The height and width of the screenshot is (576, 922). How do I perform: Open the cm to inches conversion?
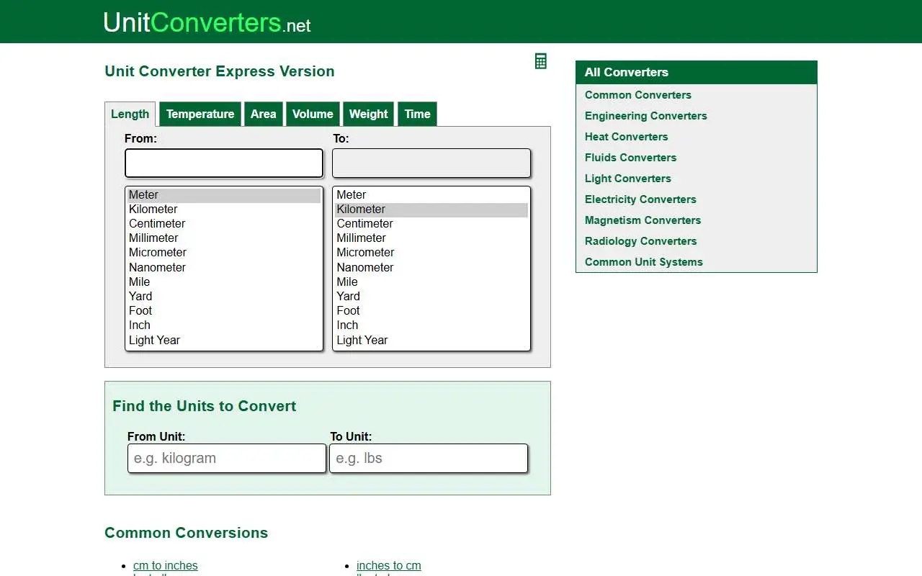166,566
